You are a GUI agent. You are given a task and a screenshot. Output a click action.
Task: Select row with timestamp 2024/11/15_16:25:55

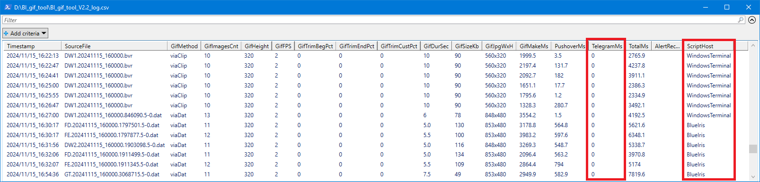click(376, 95)
